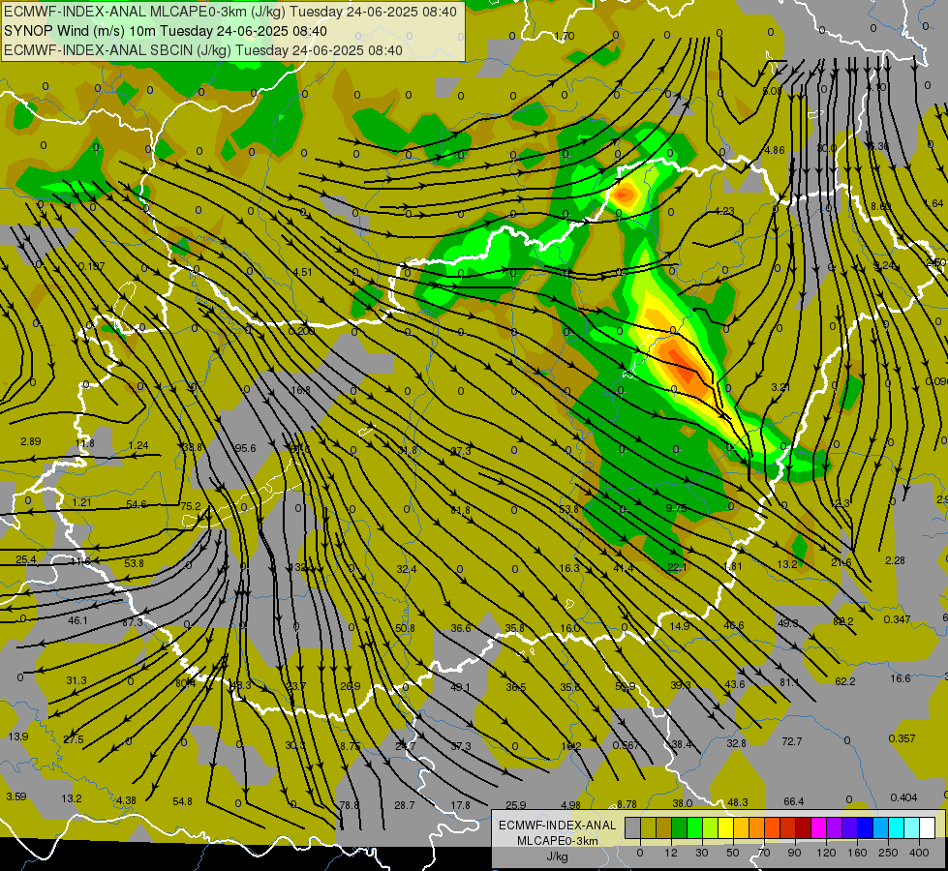The height and width of the screenshot is (871, 948).
Task: Click the legend scale value 120
Action: point(826,853)
